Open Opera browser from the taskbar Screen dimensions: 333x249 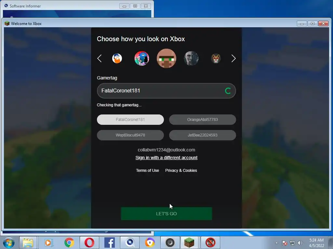pyautogui.click(x=89, y=243)
